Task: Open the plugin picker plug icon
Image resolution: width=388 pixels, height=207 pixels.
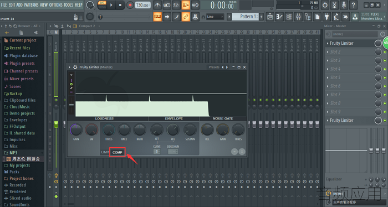Action: [326, 17]
